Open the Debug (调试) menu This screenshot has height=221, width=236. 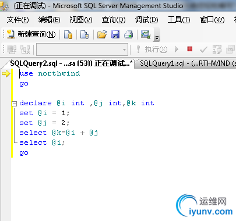tap(146, 20)
